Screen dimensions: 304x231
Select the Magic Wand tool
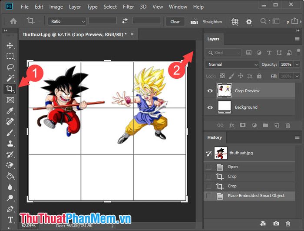click(x=10, y=78)
